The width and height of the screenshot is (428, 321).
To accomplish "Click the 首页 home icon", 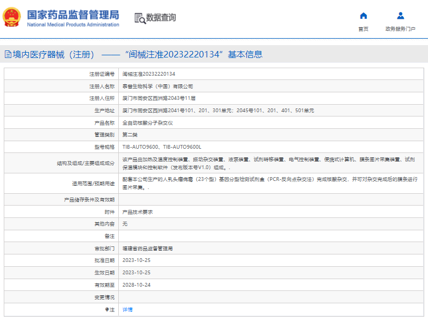I will tap(363, 16).
